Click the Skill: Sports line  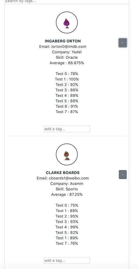pyautogui.click(x=67, y=189)
